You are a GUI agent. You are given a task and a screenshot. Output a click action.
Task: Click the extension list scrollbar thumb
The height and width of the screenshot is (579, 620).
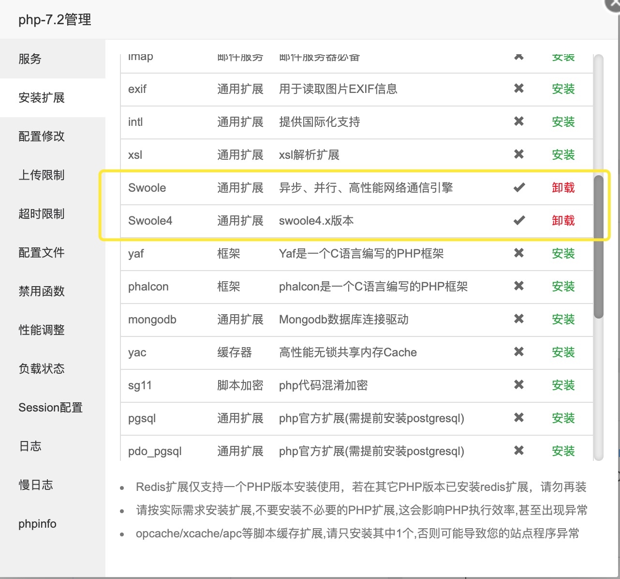[x=599, y=247]
